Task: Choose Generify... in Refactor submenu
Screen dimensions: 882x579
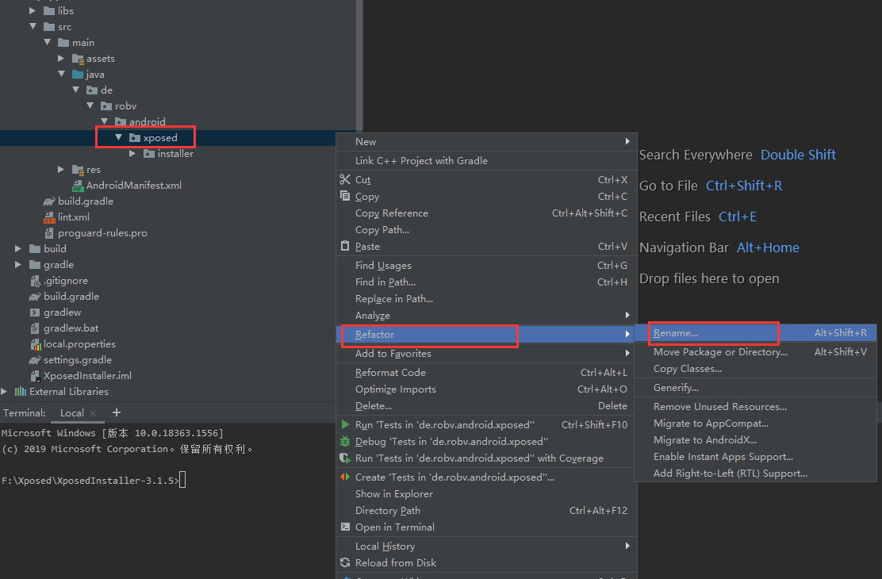Action: coord(755,388)
